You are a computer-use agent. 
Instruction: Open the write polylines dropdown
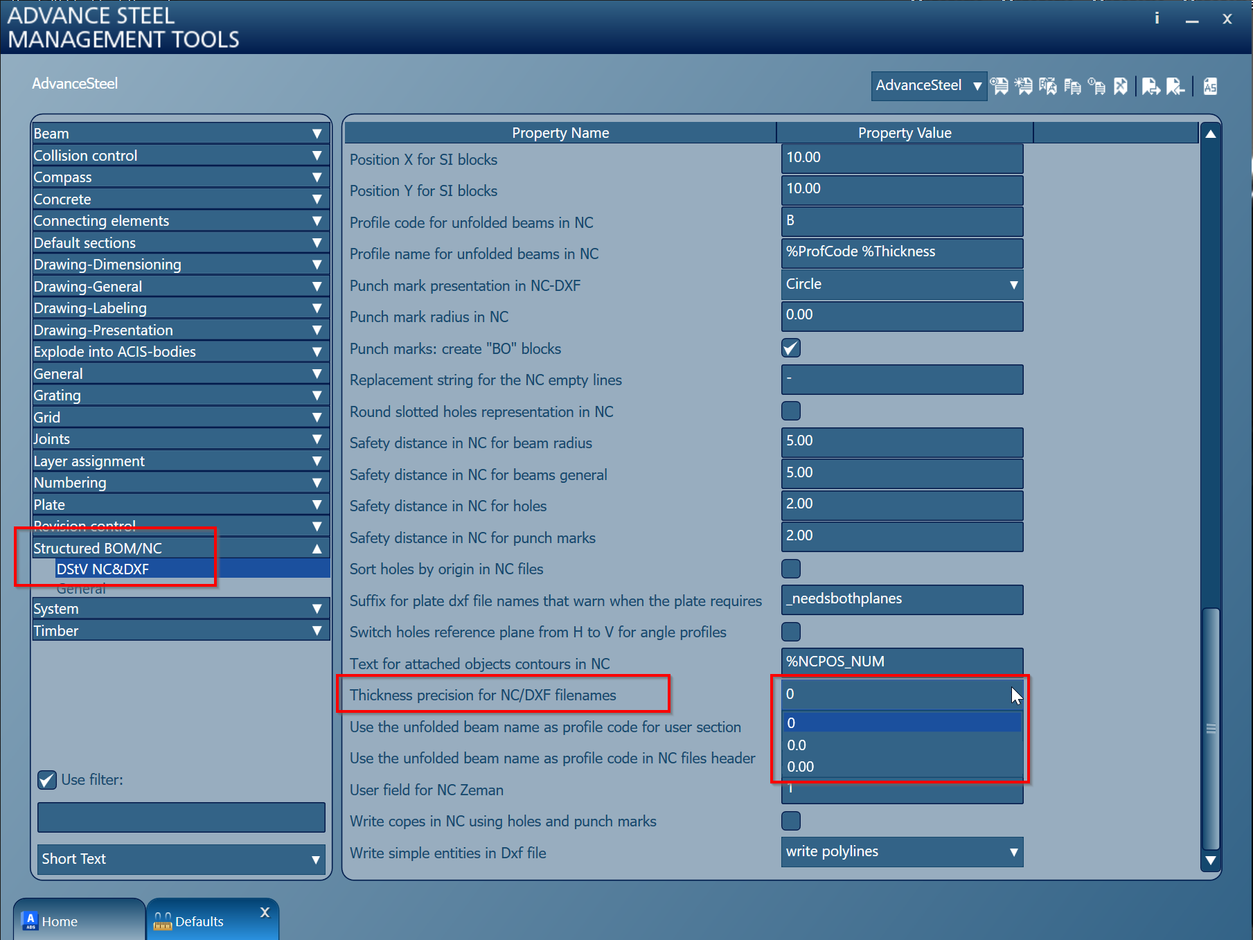tap(902, 852)
